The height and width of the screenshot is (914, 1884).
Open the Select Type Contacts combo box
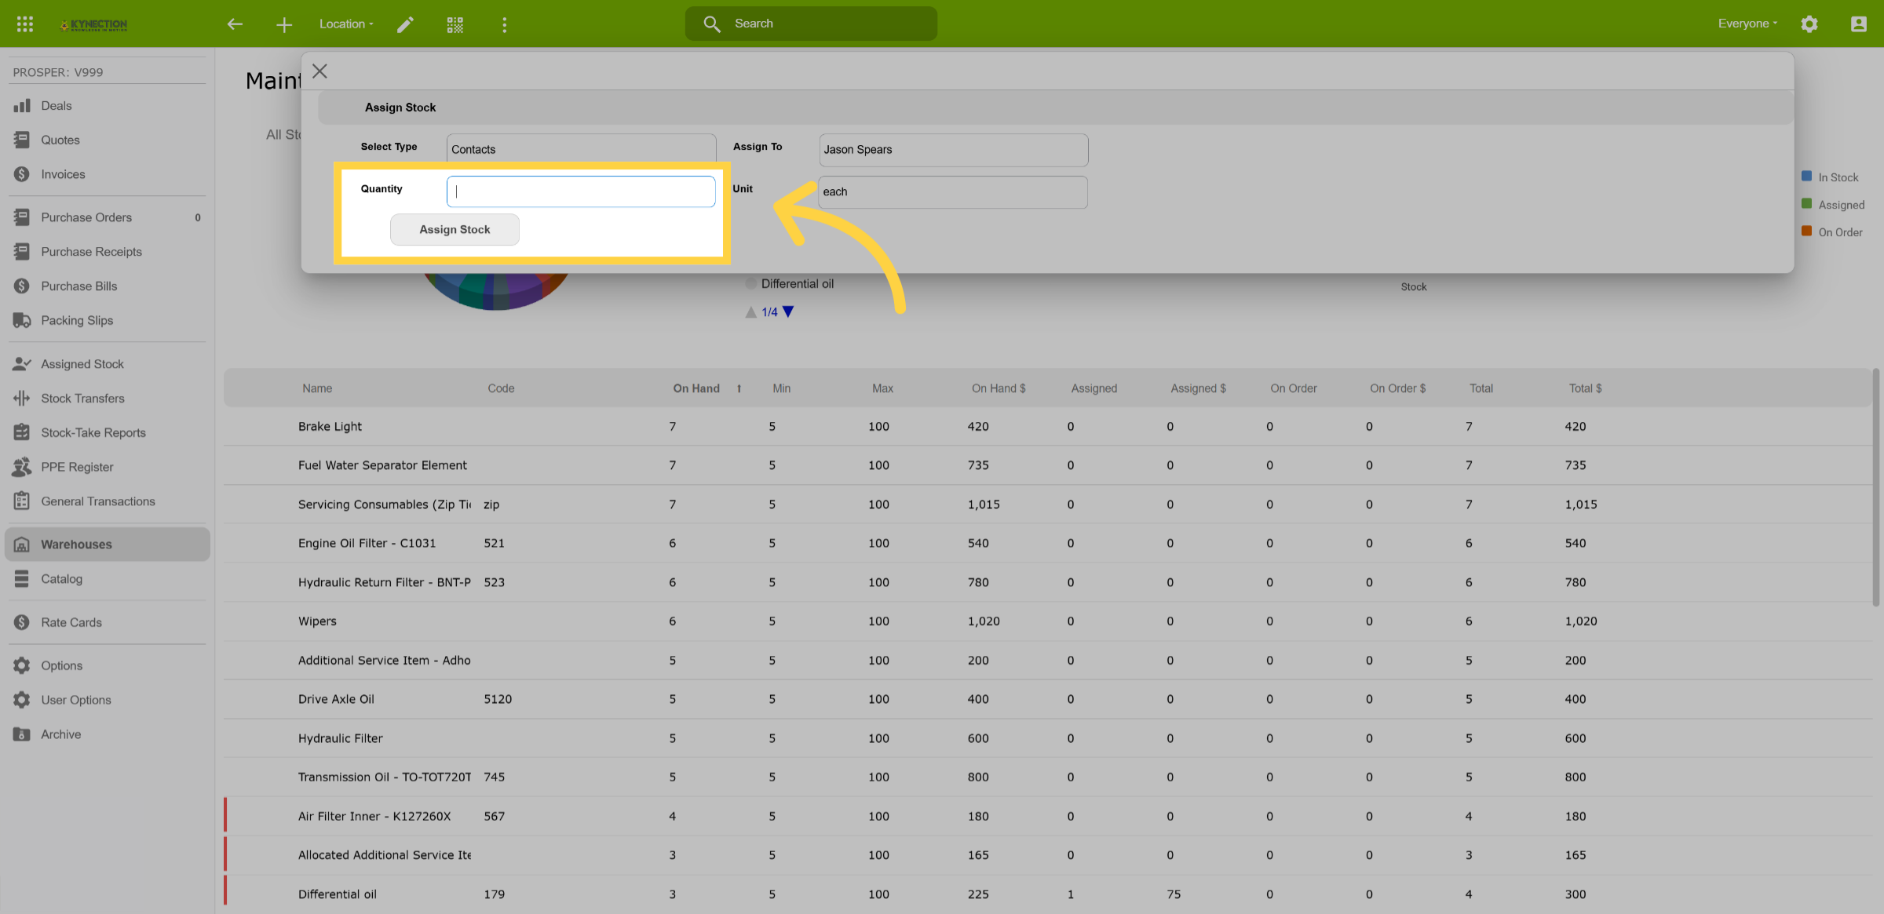[581, 149]
